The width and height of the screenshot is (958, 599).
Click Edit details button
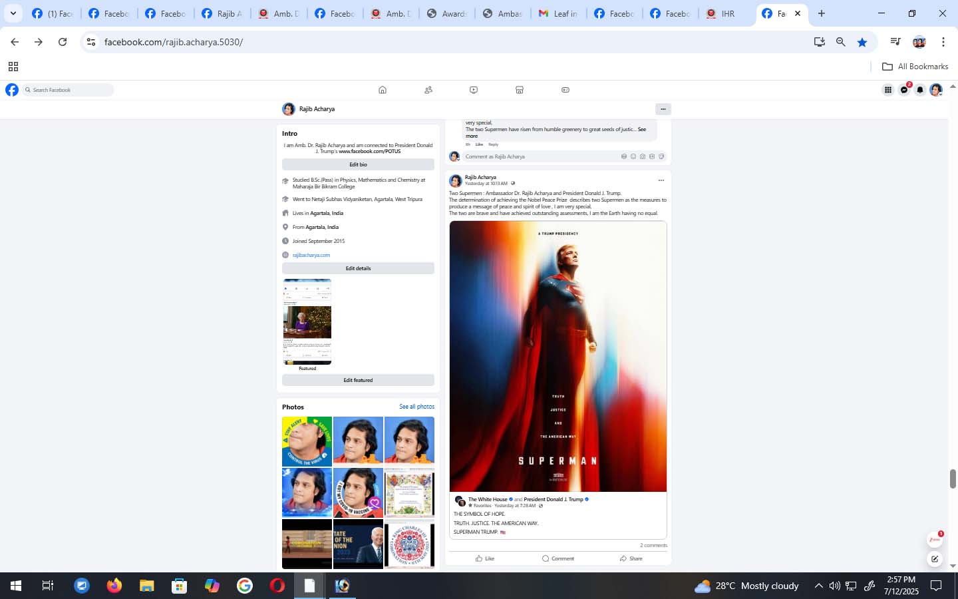[358, 268]
